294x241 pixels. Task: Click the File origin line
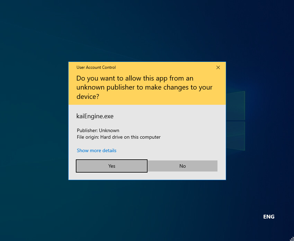point(119,137)
